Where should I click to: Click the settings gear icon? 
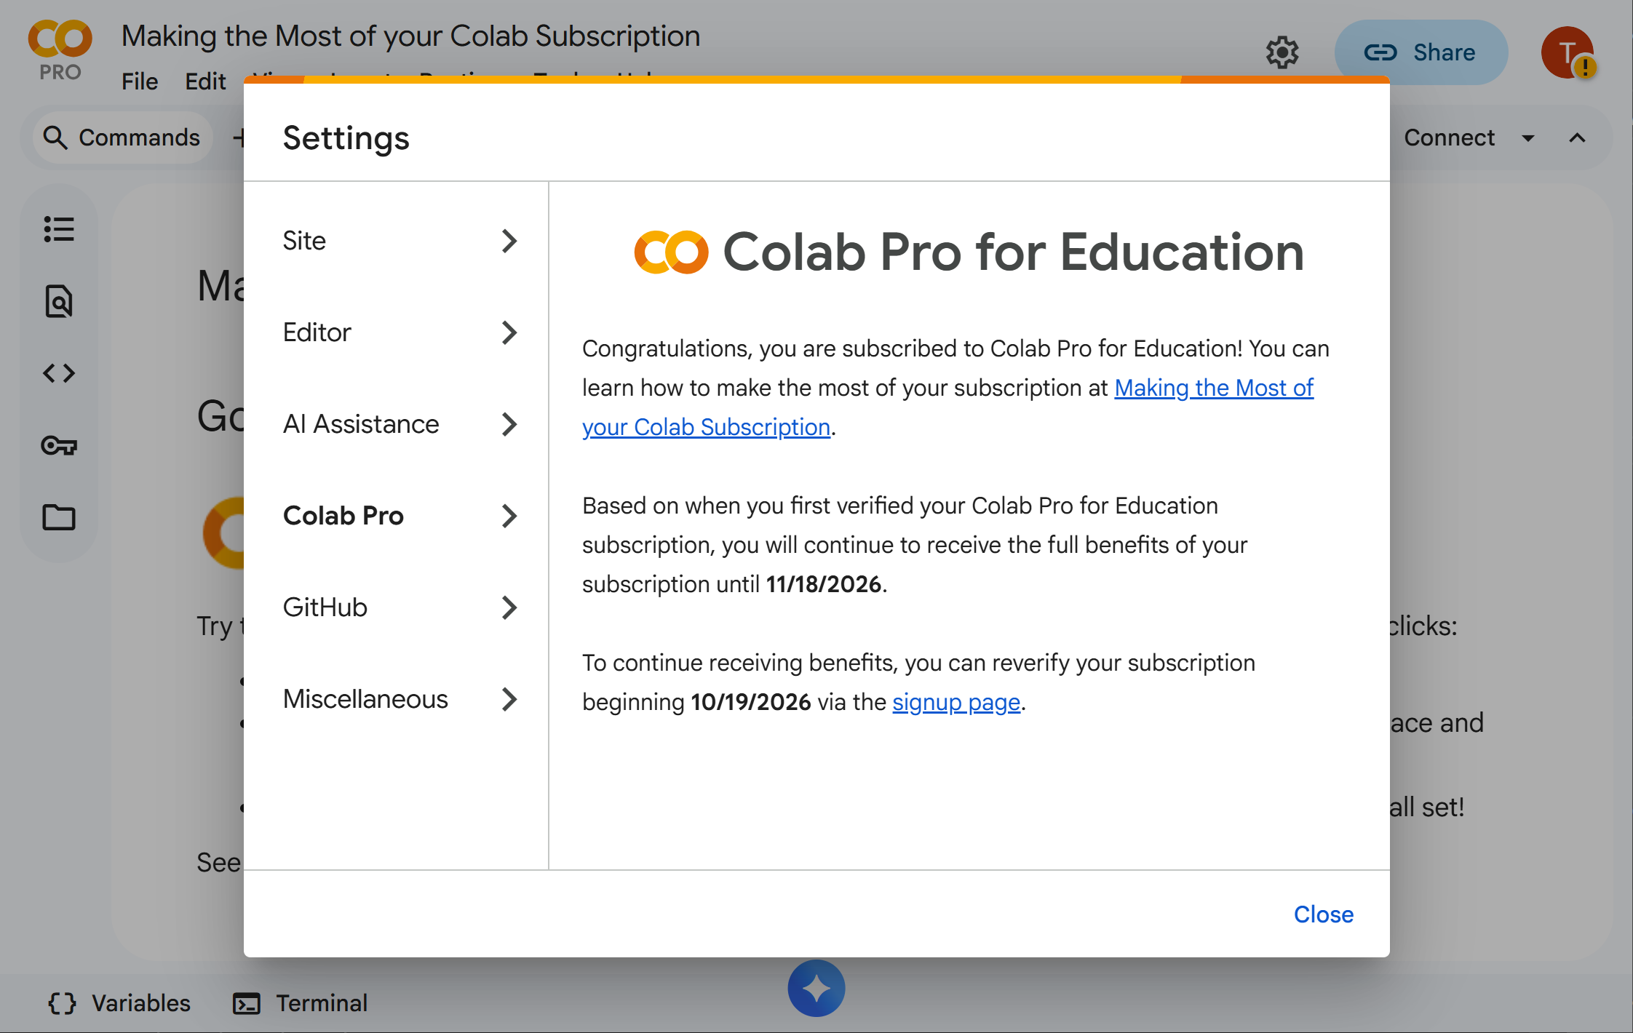pyautogui.click(x=1283, y=52)
